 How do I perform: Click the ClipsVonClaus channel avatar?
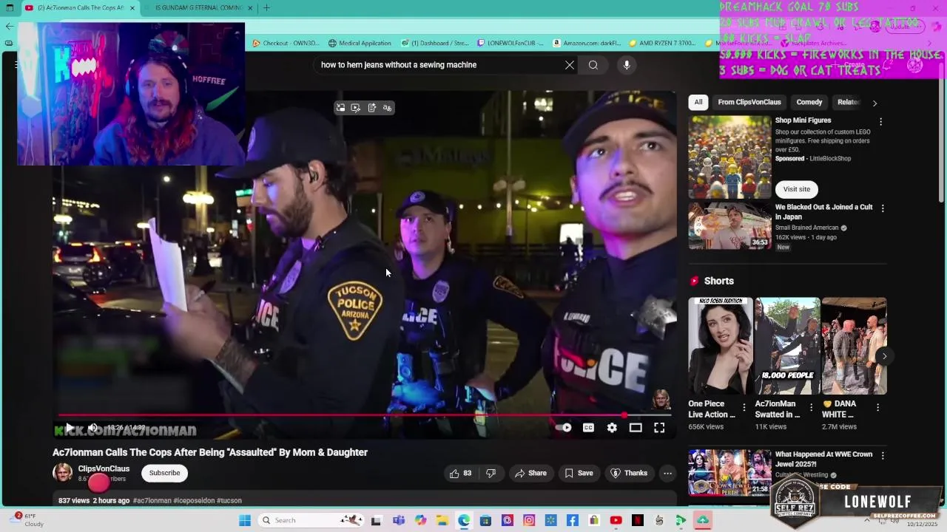click(62, 473)
